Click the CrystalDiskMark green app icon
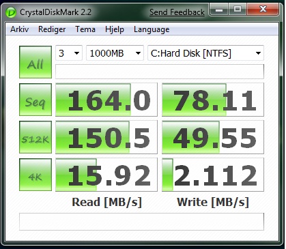The width and height of the screenshot is (286, 249). [x=11, y=12]
